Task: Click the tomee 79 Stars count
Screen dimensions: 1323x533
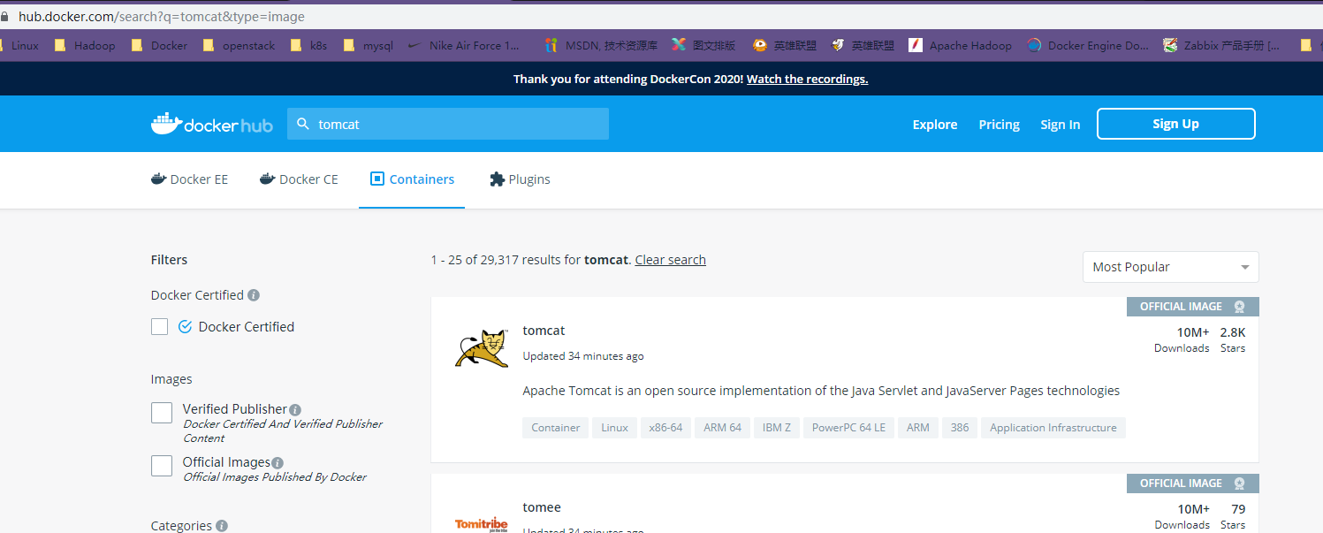Action: coord(1233,516)
